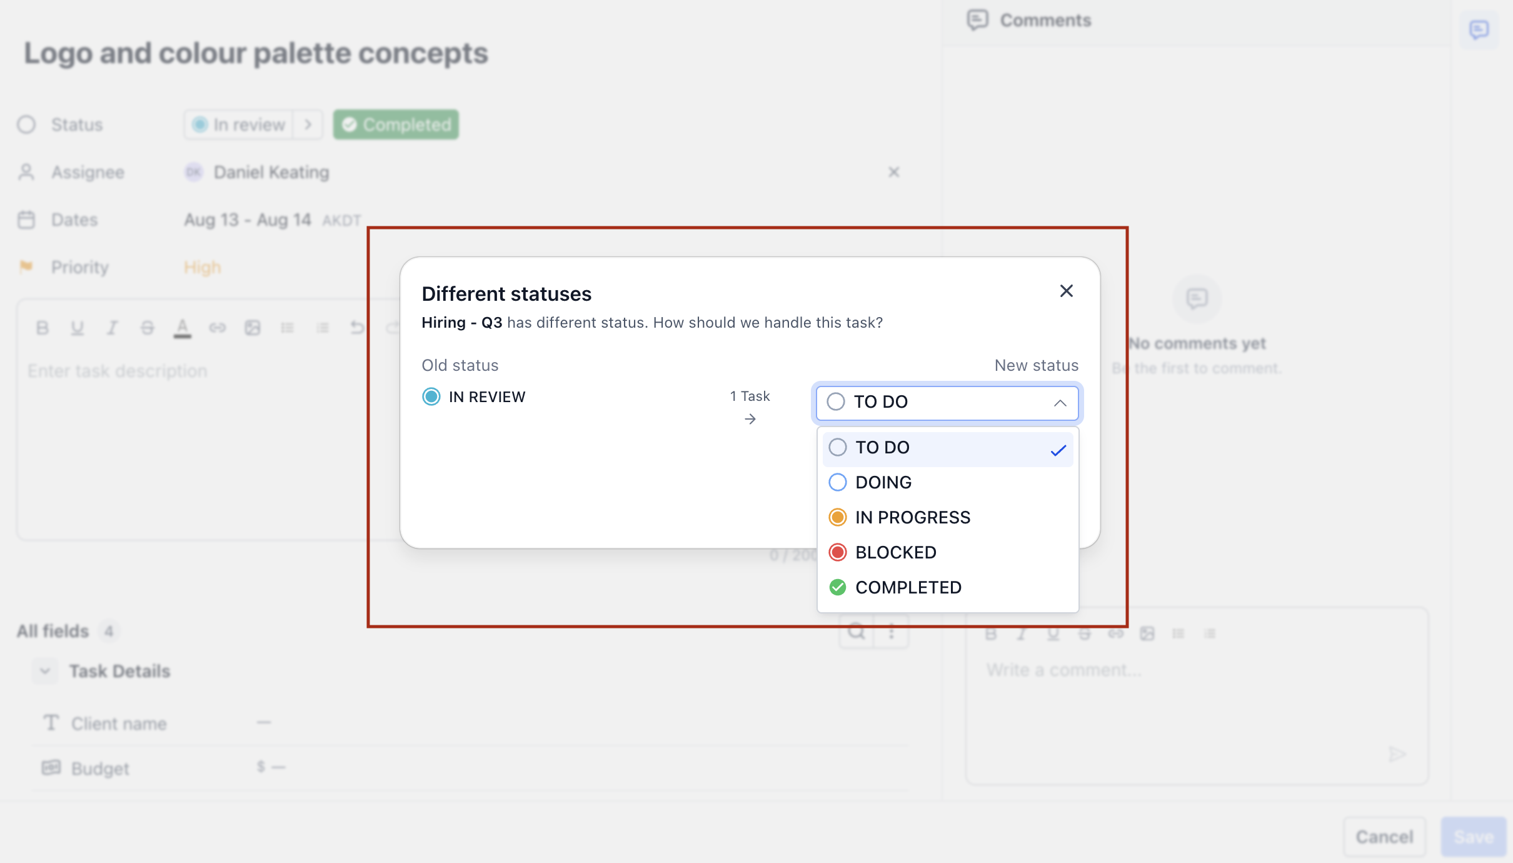Viewport: 1513px width, 863px height.
Task: Collapse the Task Details section
Action: 45,672
